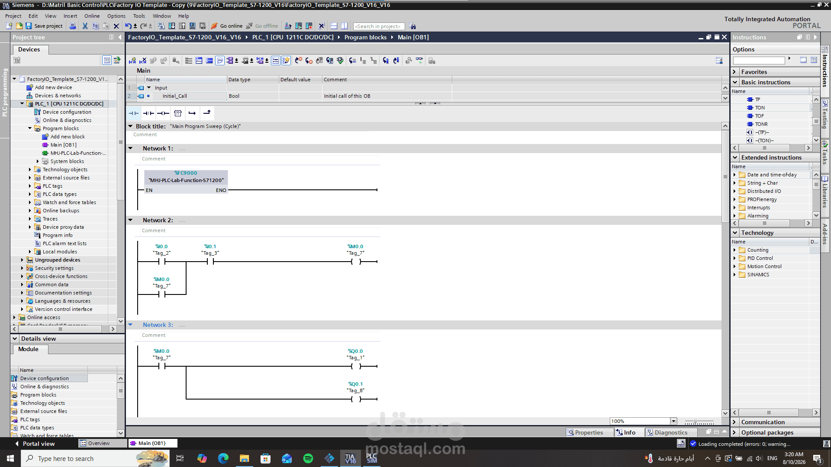Open Spotify from the Windows taskbar
Viewport: 831px width, 467px height.
point(308,458)
